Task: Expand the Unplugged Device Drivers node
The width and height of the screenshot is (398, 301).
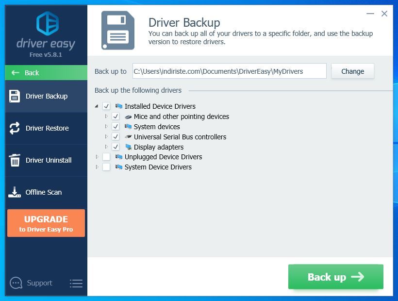Action: (97, 157)
